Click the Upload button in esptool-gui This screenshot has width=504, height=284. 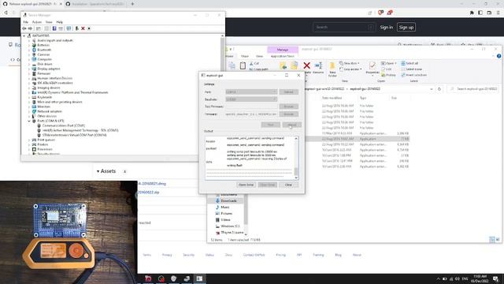click(x=292, y=125)
